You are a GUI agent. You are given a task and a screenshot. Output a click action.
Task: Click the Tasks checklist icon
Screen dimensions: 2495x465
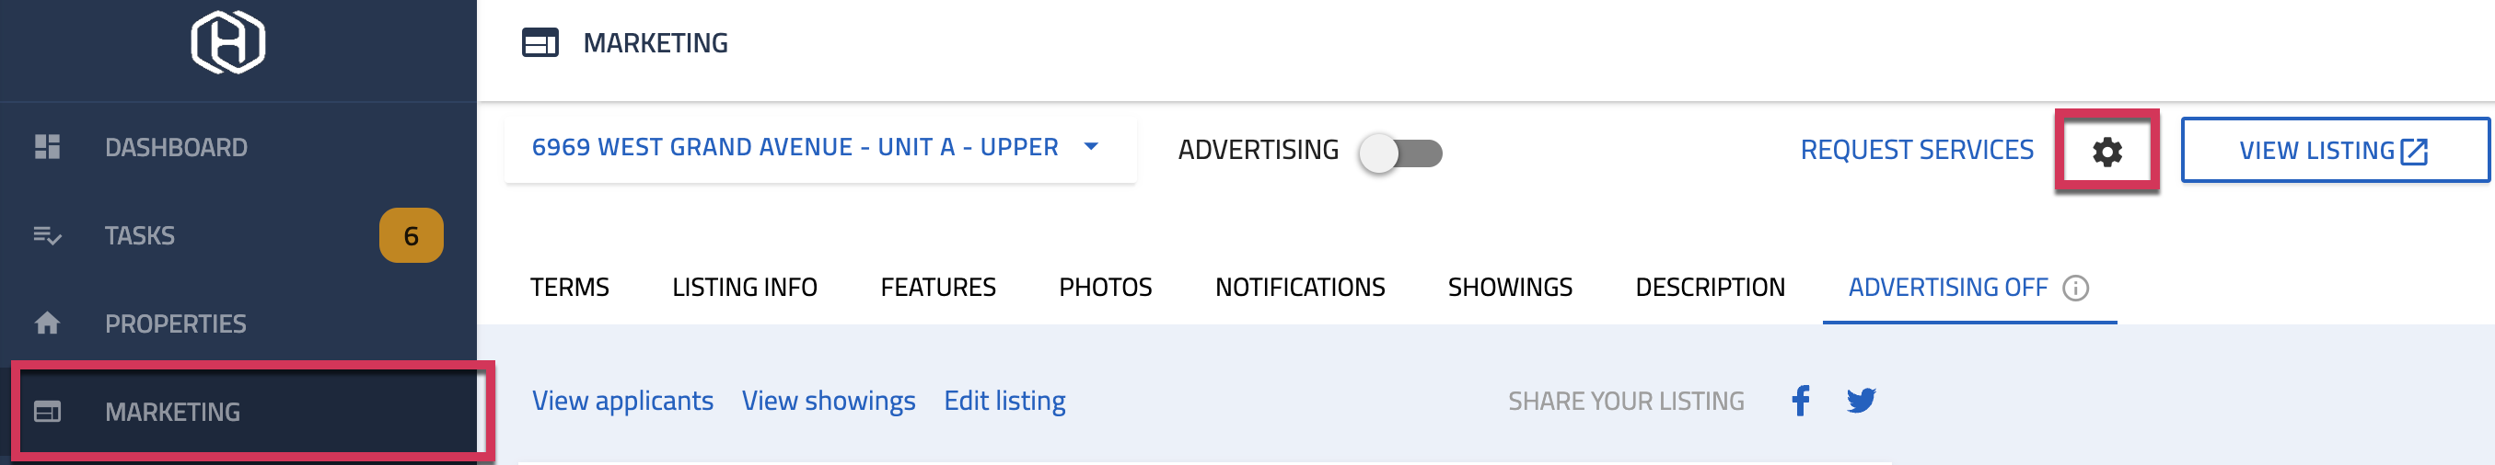tap(48, 235)
